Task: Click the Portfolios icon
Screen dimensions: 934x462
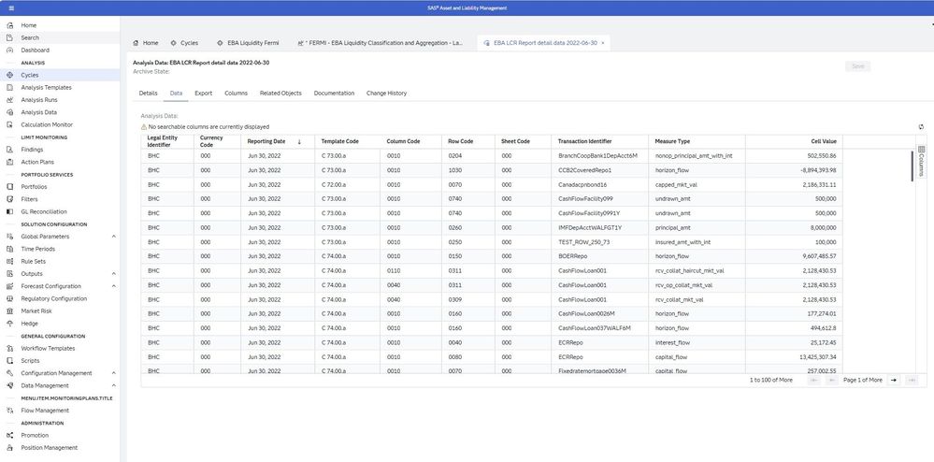Action: pos(9,187)
